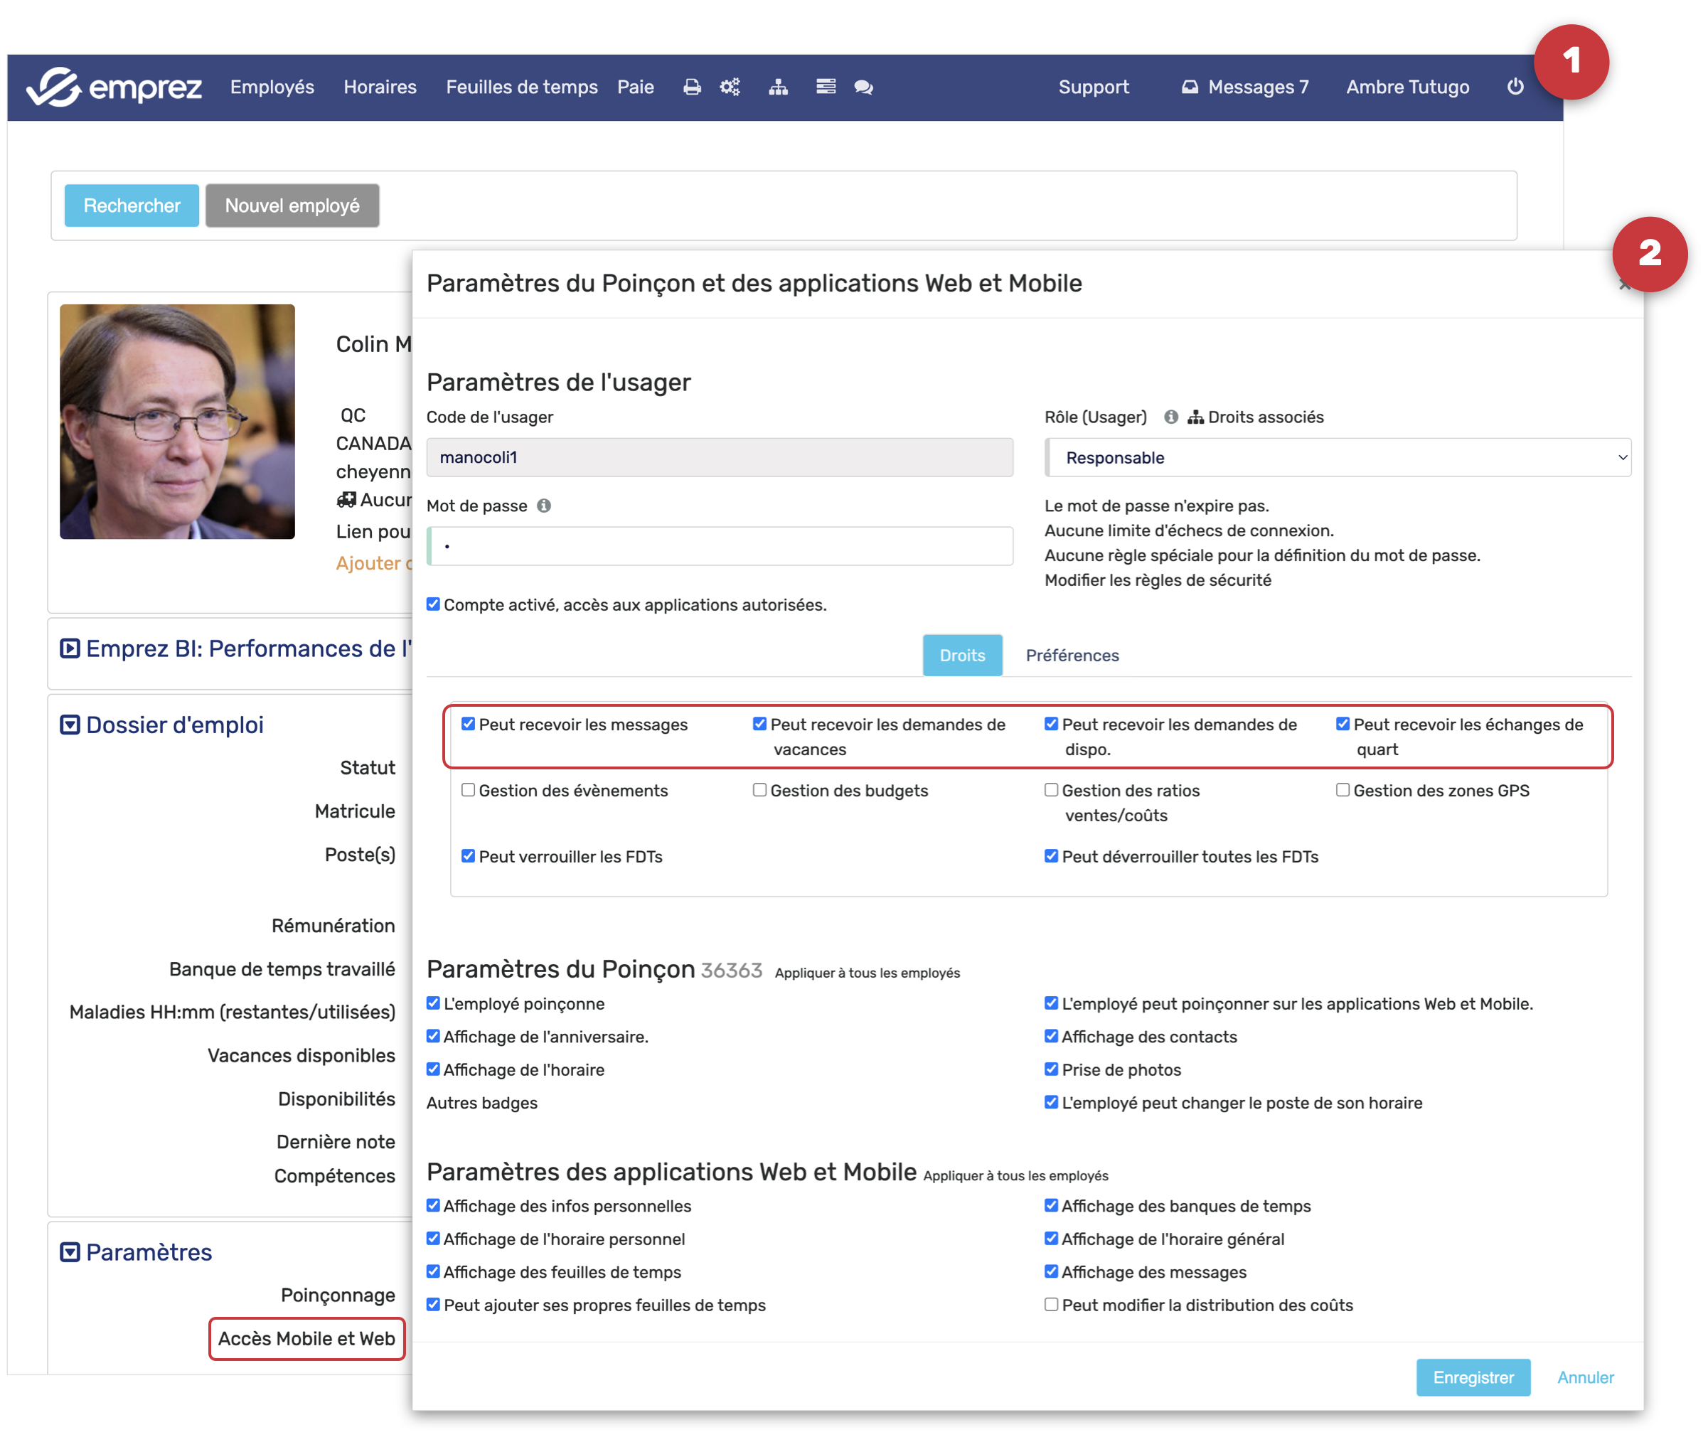Click info icon next to Mot de passe
The width and height of the screenshot is (1708, 1442).
click(x=544, y=506)
